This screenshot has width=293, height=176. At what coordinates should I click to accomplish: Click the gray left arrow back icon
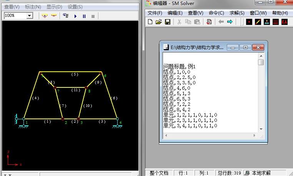(221, 22)
